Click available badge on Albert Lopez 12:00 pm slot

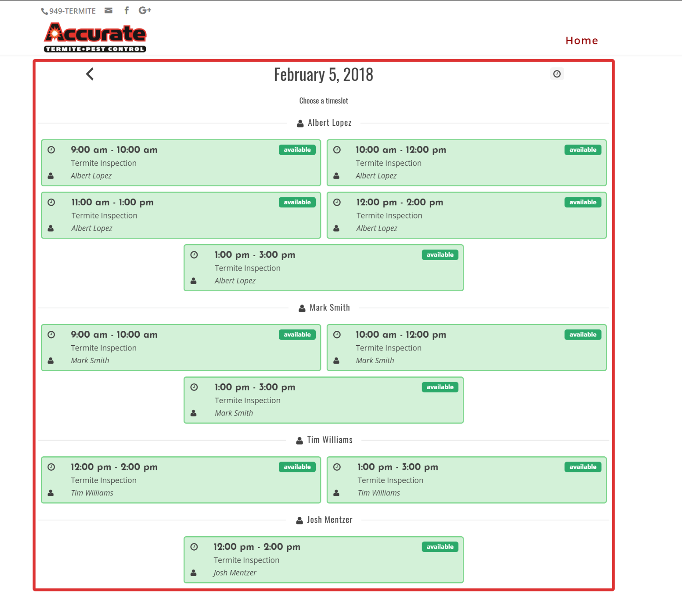pyautogui.click(x=583, y=203)
